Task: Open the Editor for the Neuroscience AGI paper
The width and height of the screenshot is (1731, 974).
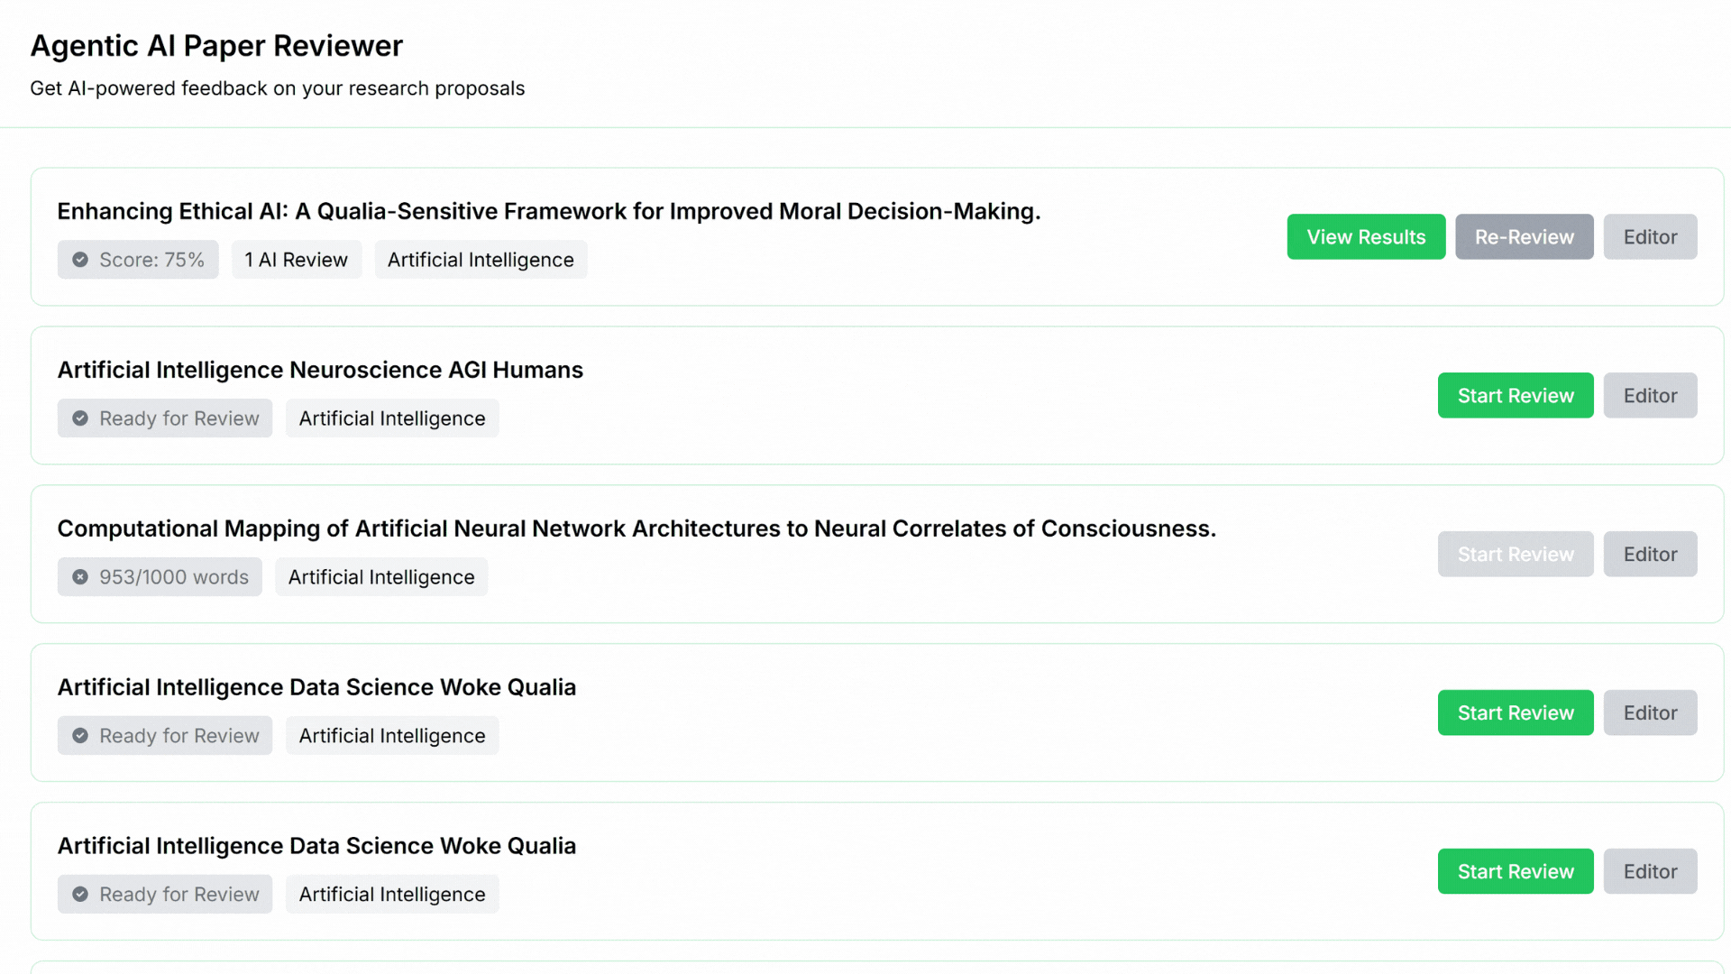Action: point(1650,395)
